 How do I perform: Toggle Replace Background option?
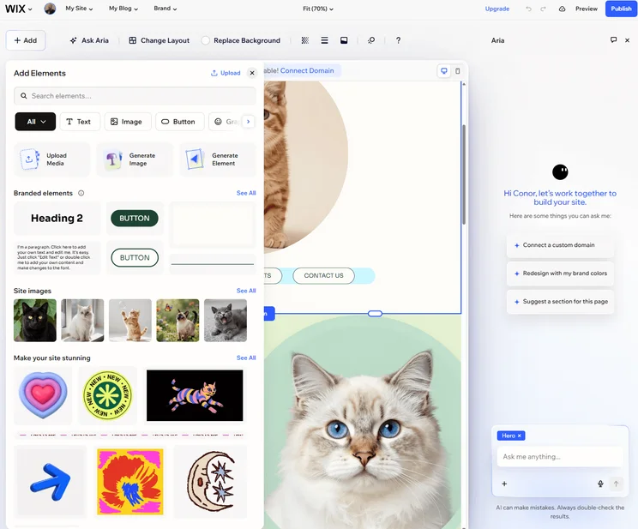[241, 40]
